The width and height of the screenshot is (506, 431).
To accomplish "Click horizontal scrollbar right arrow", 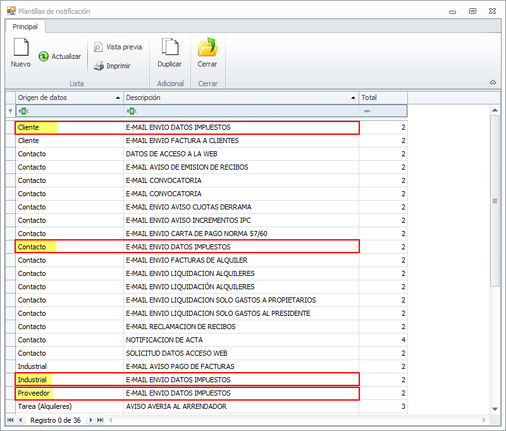I will (x=484, y=420).
